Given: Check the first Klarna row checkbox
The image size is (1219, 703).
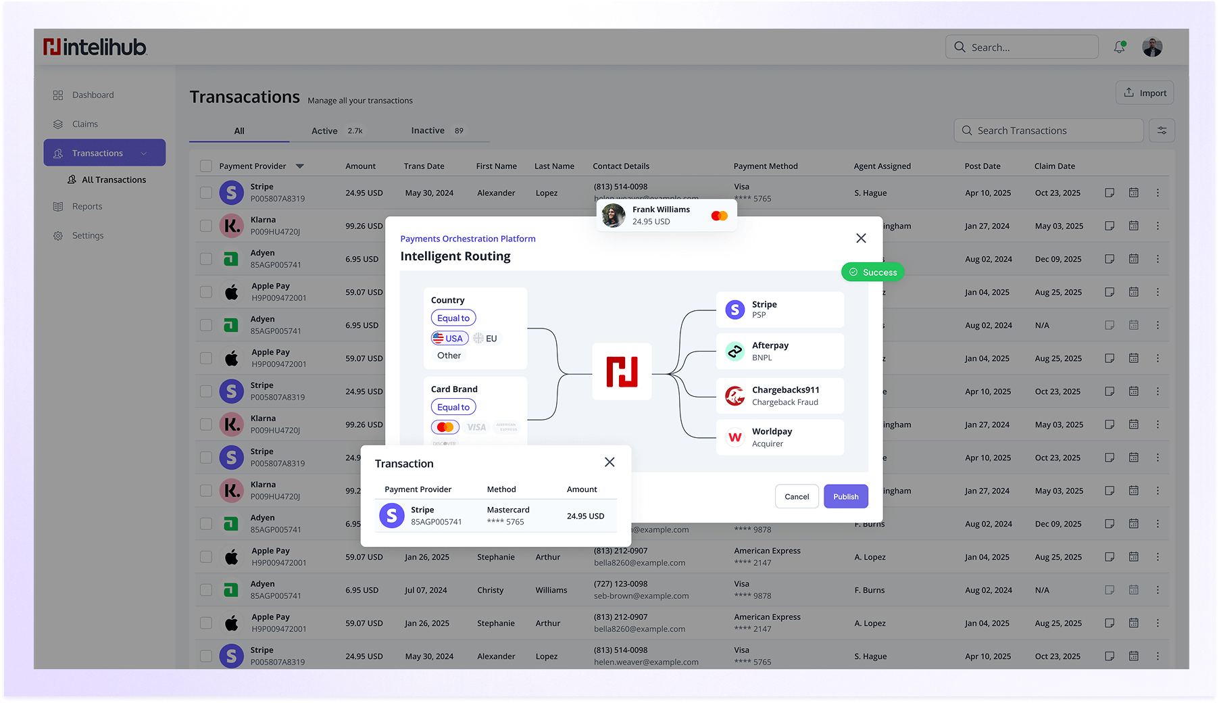Looking at the screenshot, I should point(206,226).
